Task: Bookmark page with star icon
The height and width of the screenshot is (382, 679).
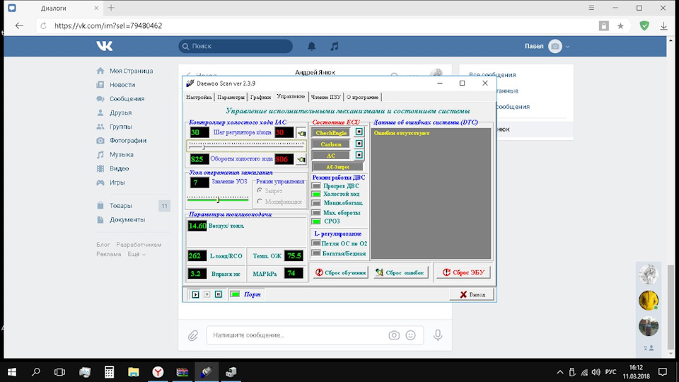Action: 620,26
